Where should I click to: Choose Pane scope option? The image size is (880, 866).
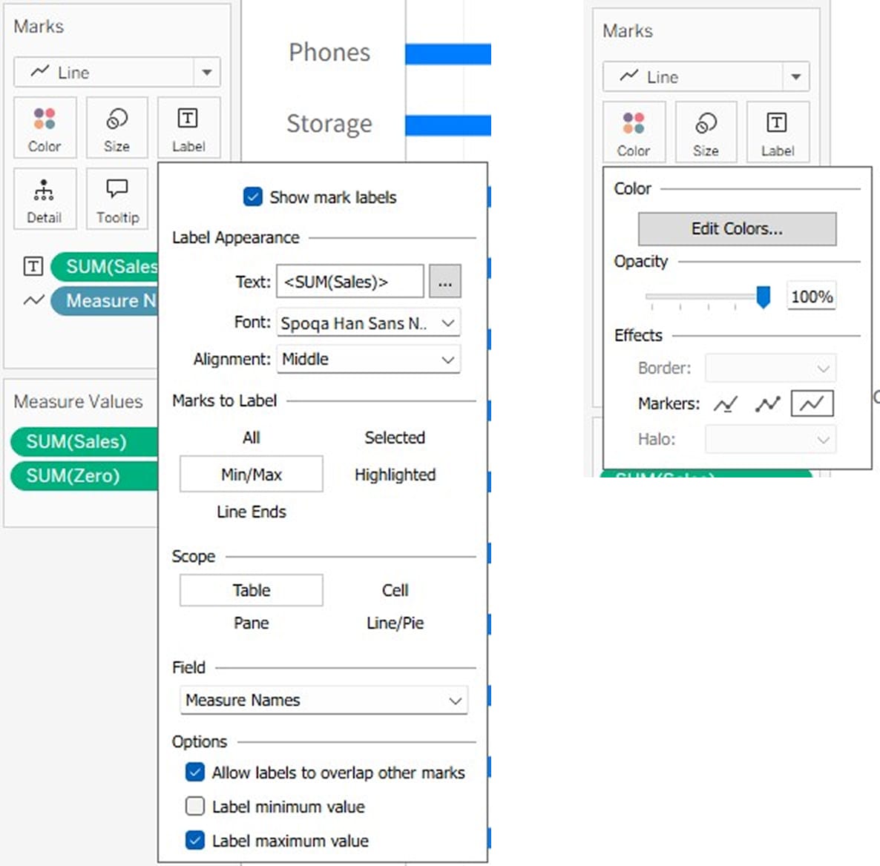click(x=251, y=623)
